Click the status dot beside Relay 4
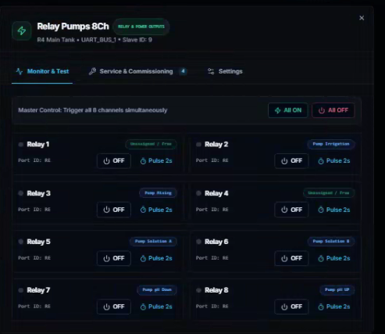The height and width of the screenshot is (334, 385). pos(198,193)
